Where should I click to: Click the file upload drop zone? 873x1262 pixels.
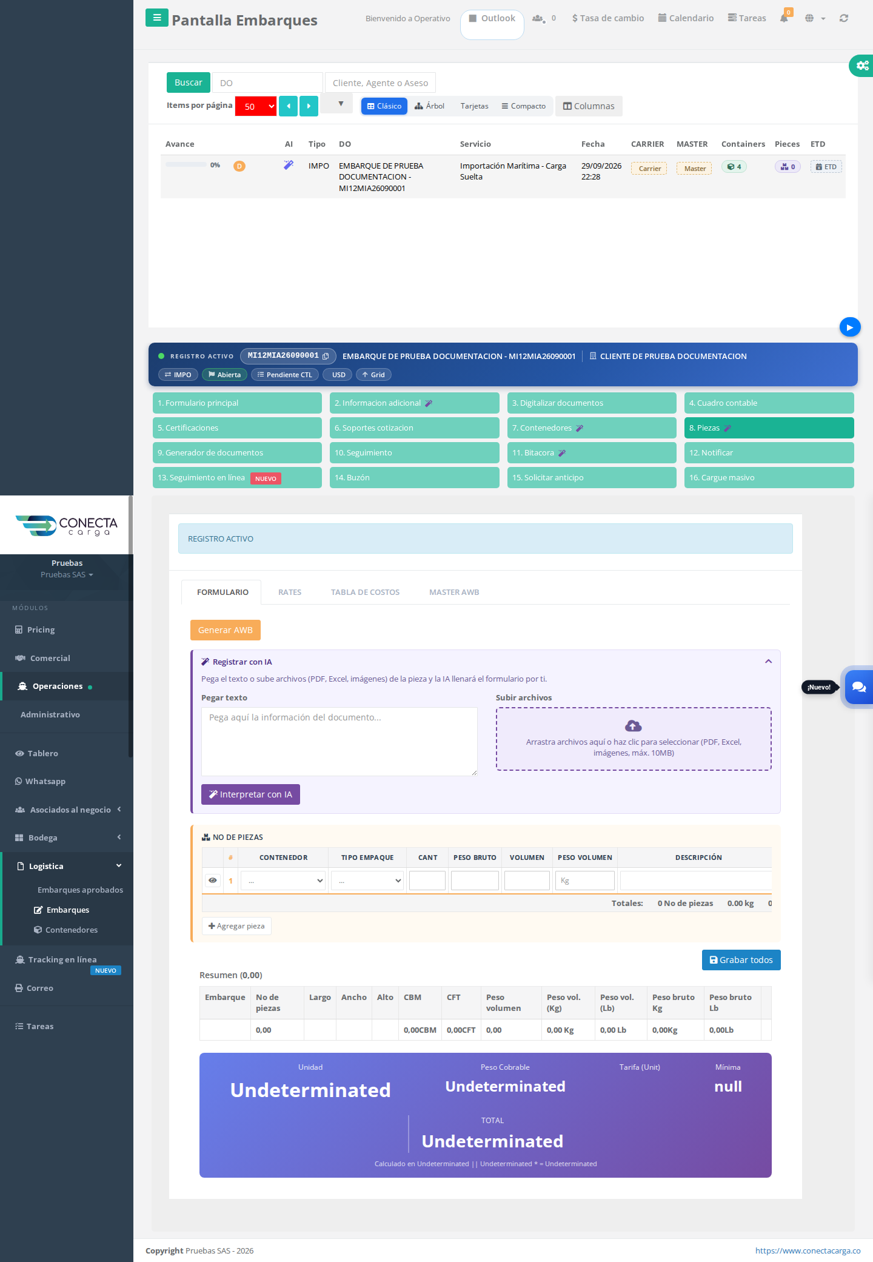pos(634,739)
